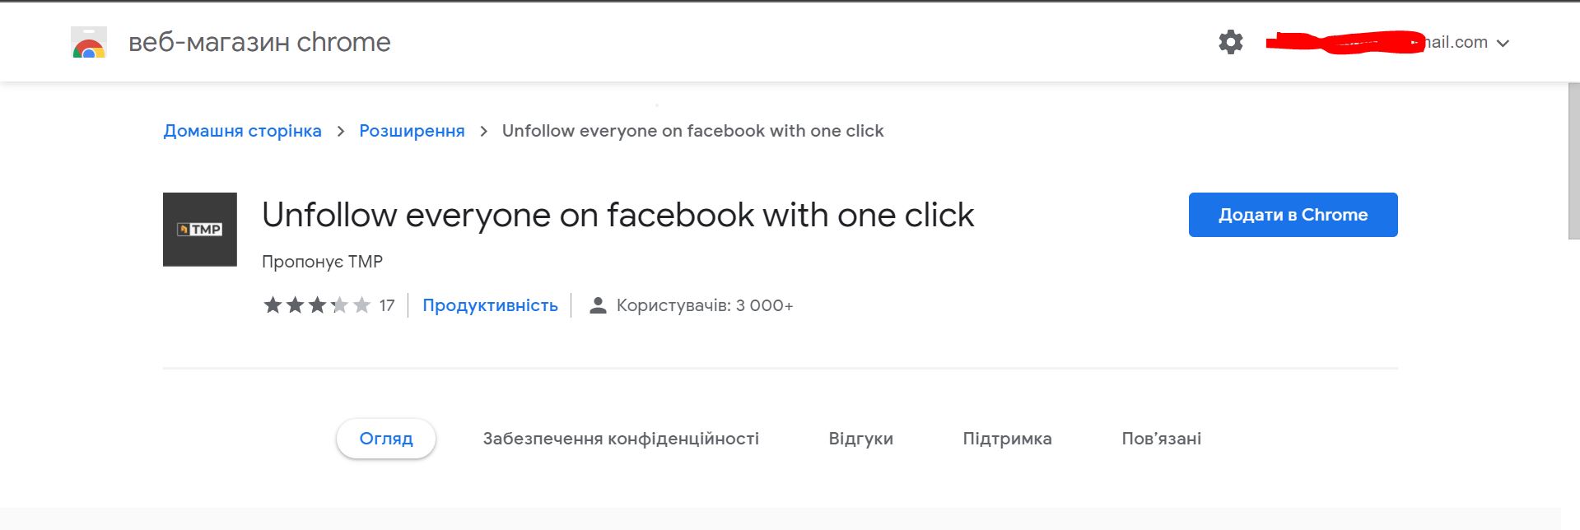Open the Пов'язані tab

(x=1161, y=439)
